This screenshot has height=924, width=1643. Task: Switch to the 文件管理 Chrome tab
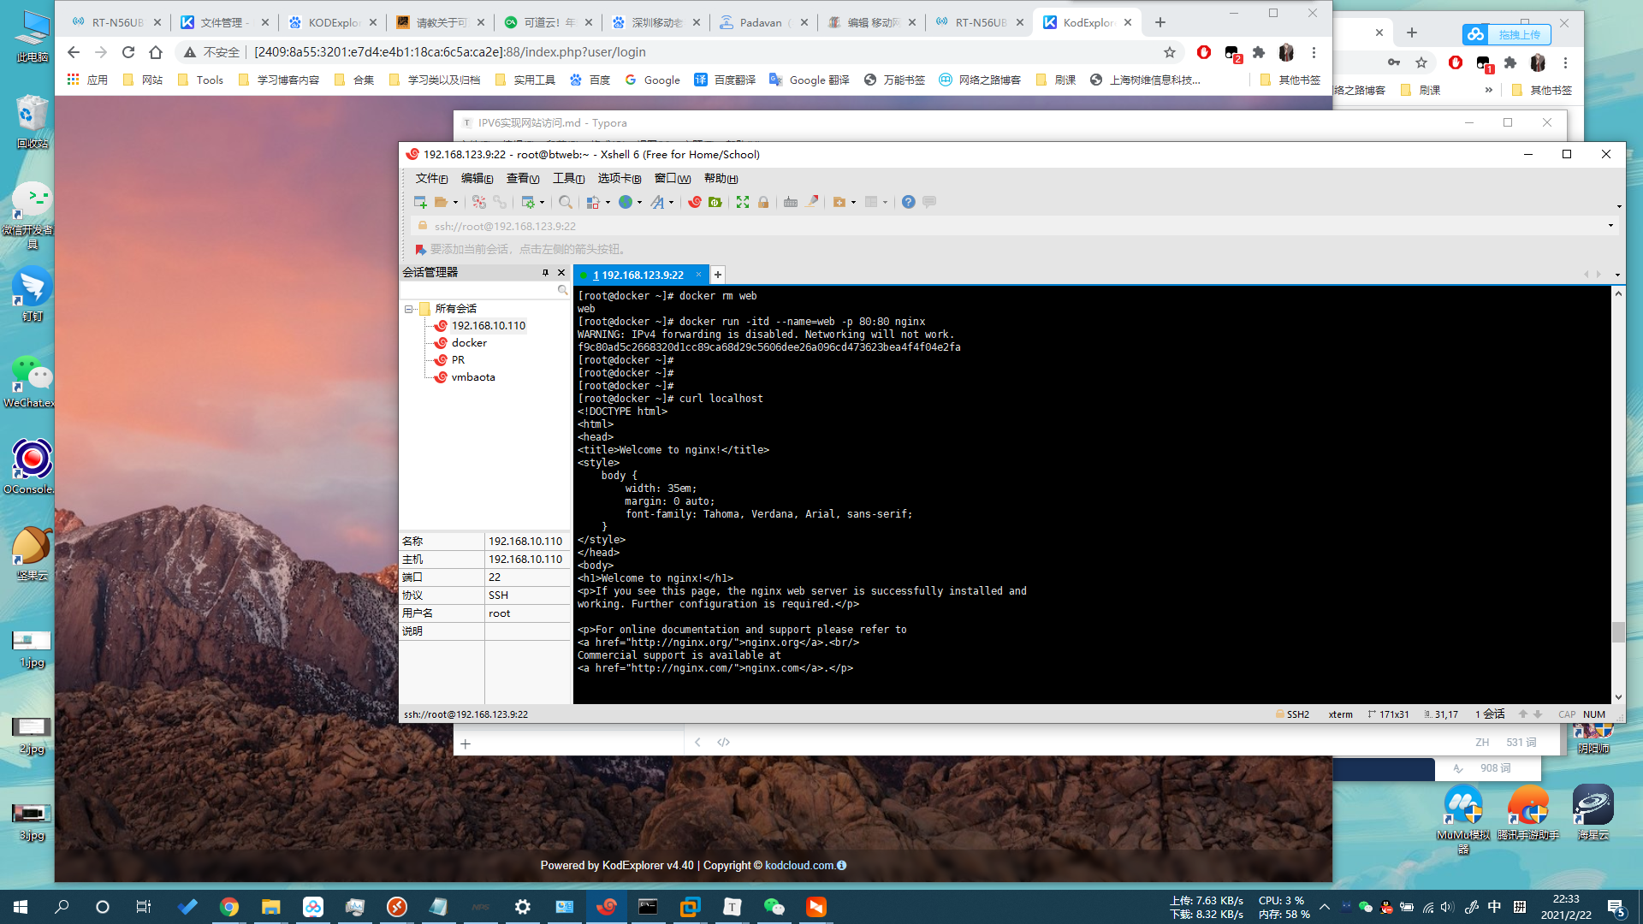tap(224, 22)
